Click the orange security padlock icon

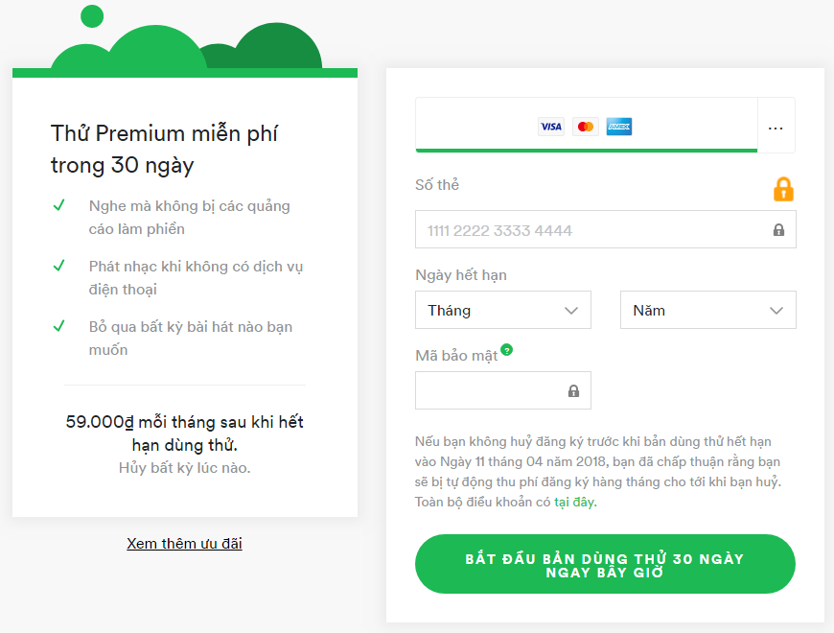(783, 189)
